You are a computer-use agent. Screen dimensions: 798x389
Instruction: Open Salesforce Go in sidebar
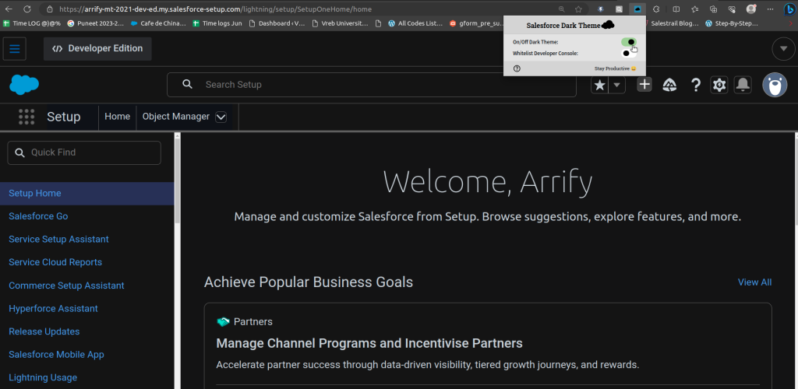point(38,216)
